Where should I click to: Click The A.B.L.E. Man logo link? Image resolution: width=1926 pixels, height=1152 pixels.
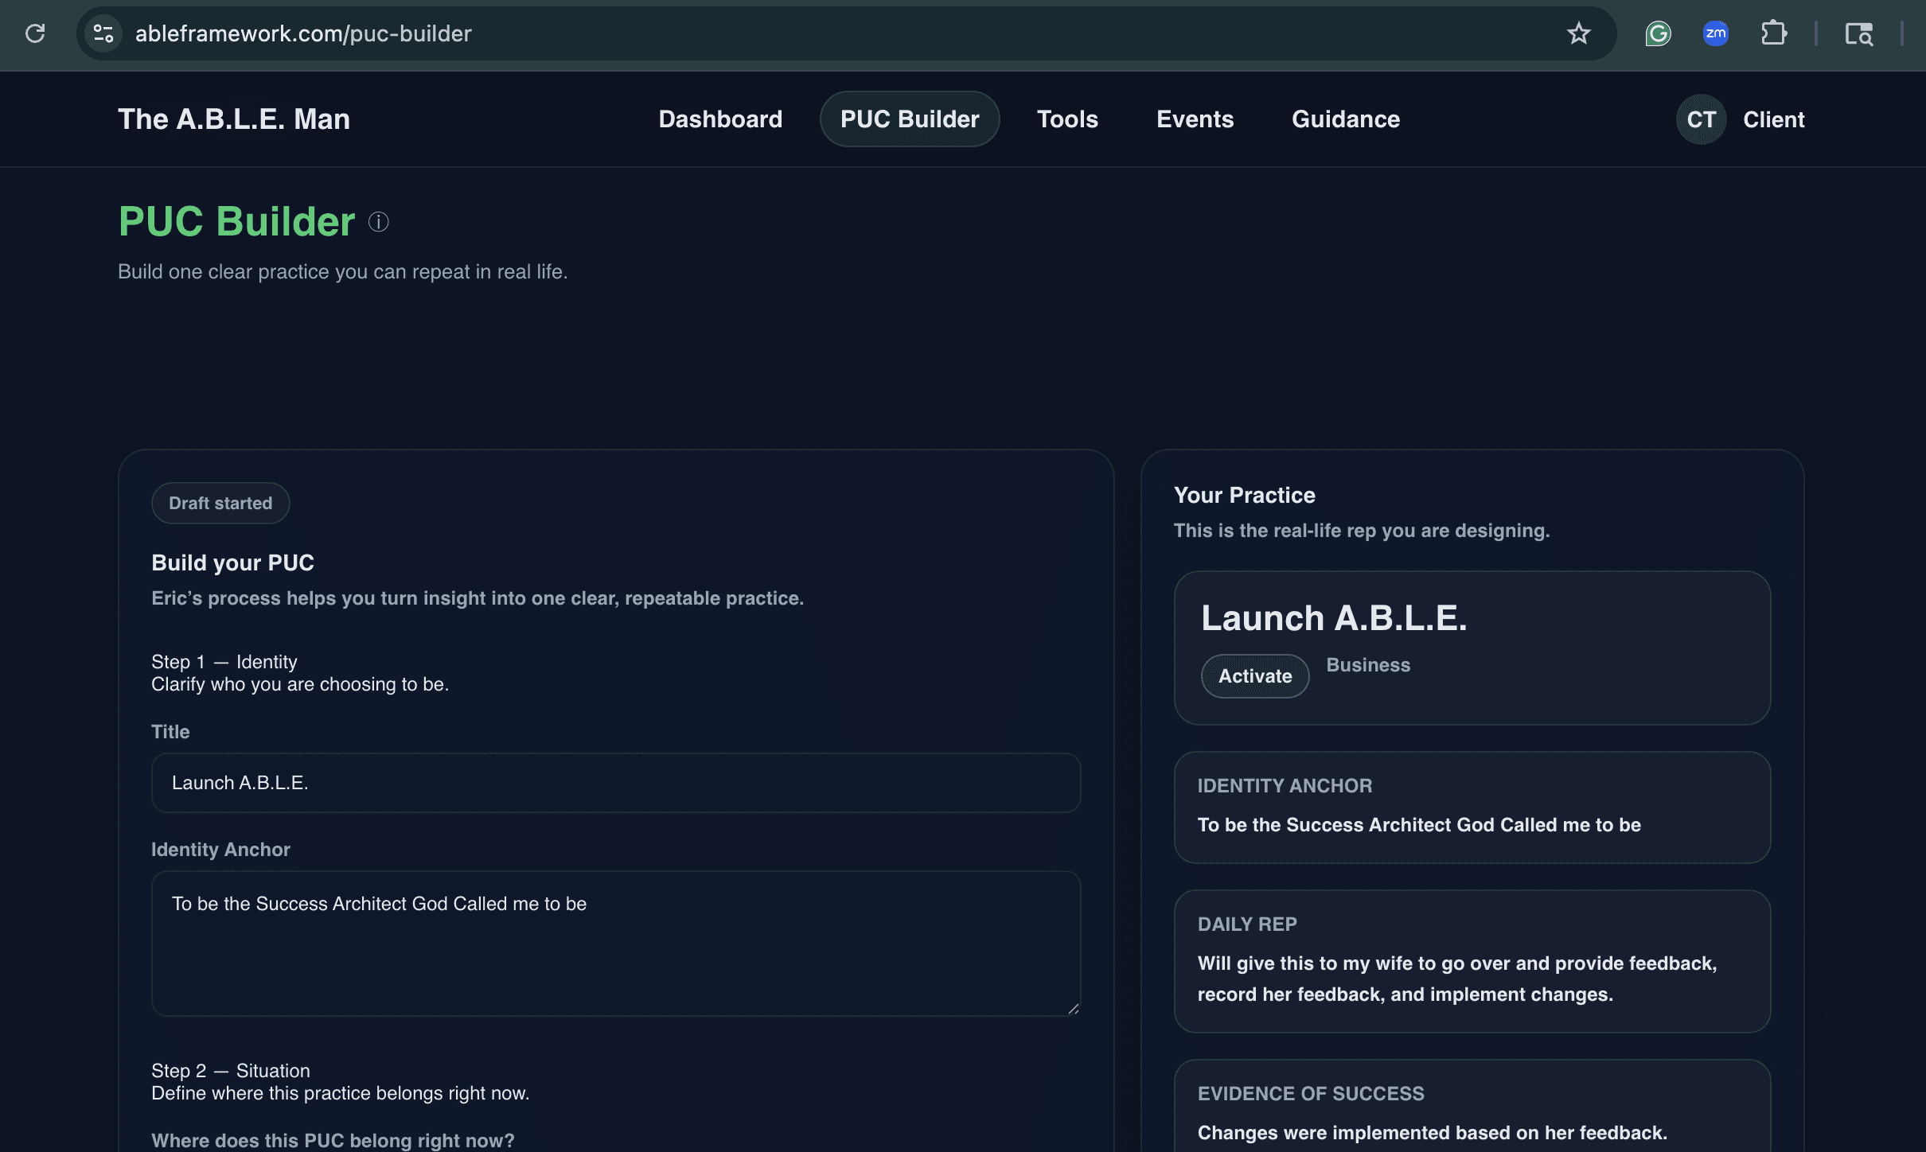tap(234, 119)
